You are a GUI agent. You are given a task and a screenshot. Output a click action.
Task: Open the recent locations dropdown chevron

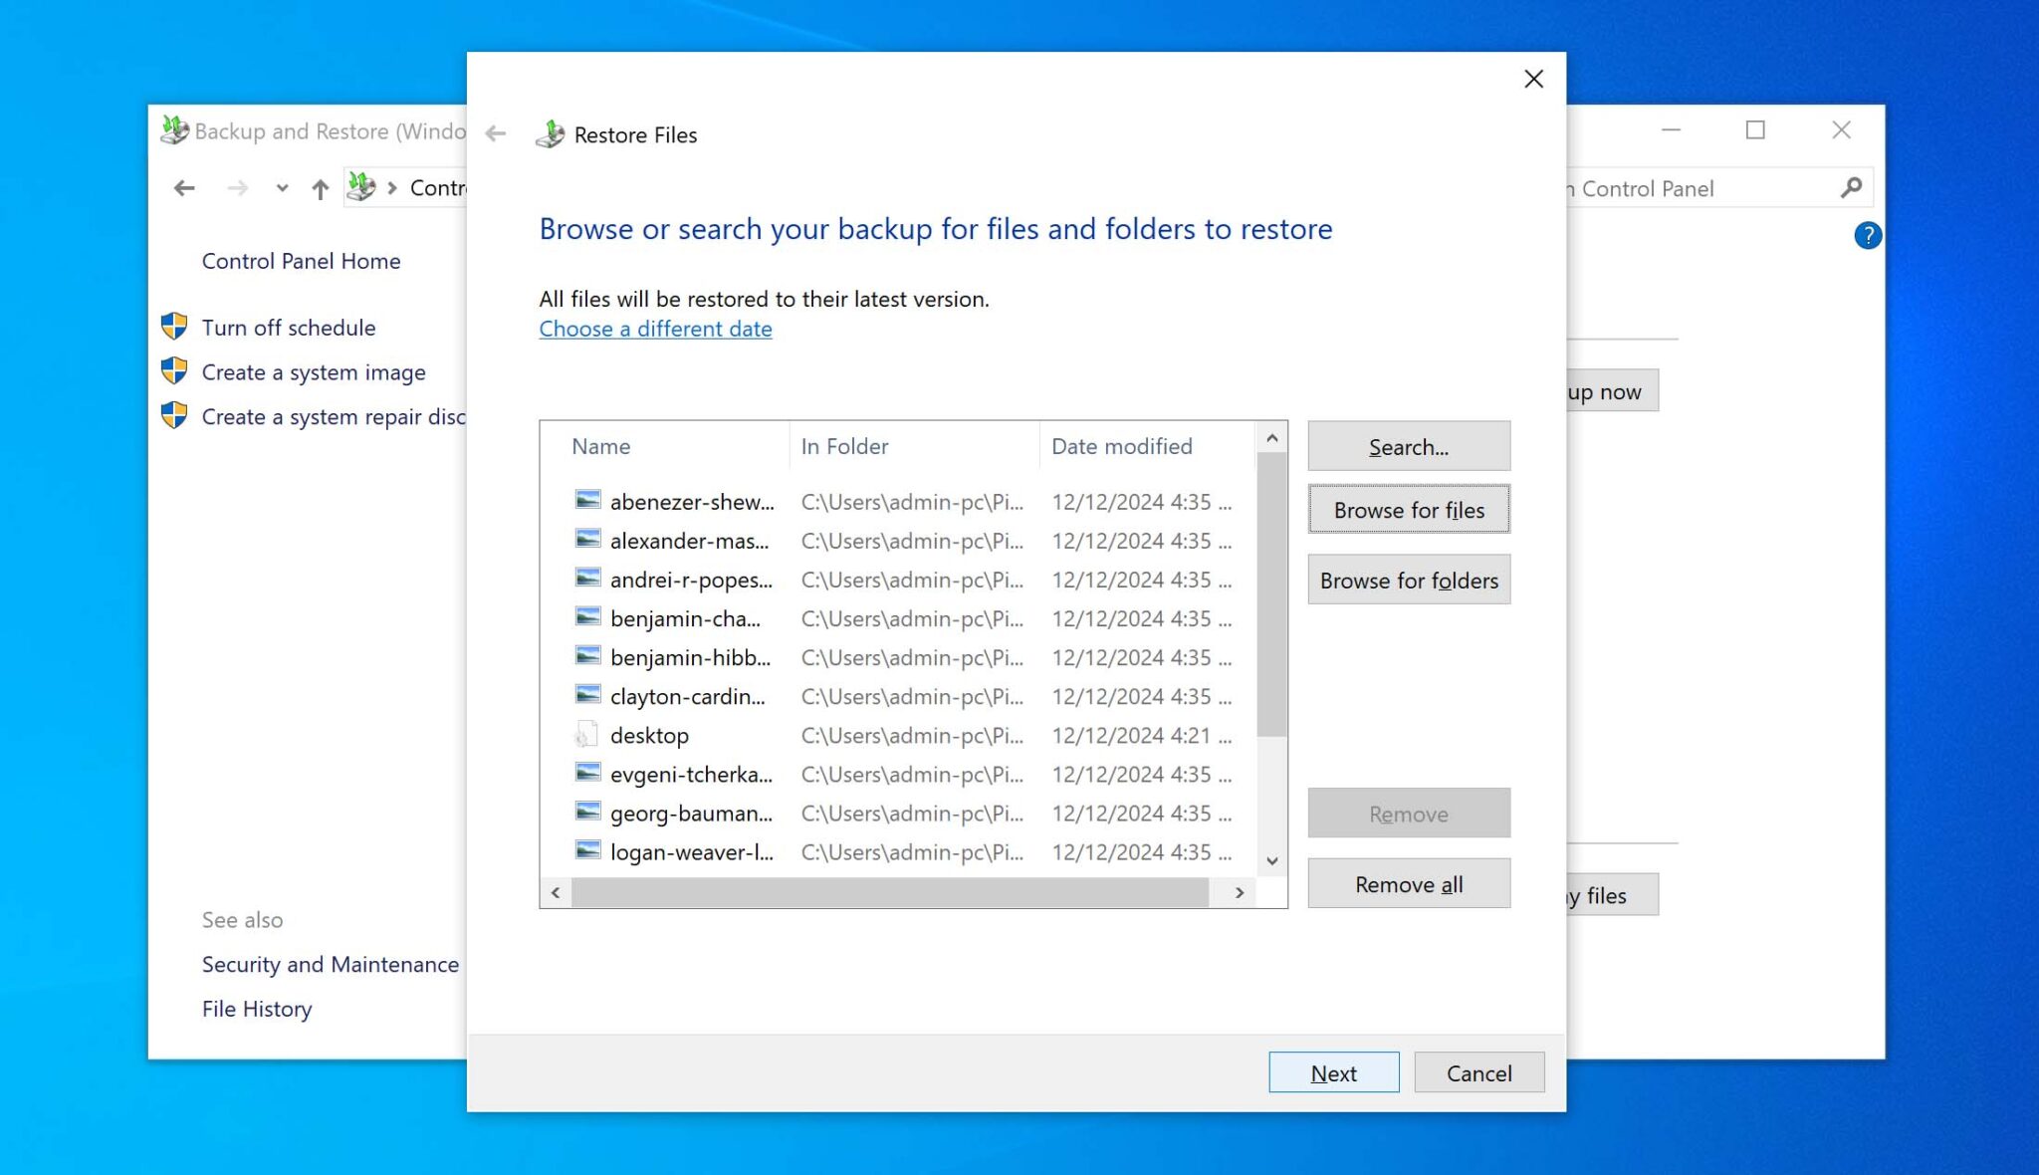[x=281, y=187]
